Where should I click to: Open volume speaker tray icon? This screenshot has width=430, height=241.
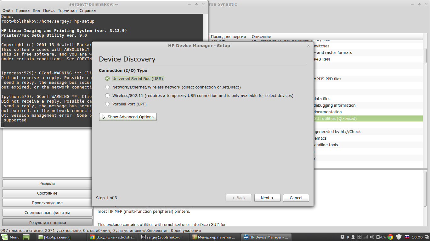[373, 237]
